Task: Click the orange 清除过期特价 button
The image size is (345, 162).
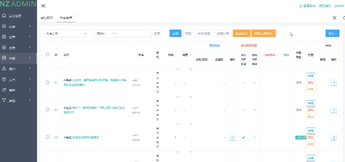Action: [x=263, y=33]
